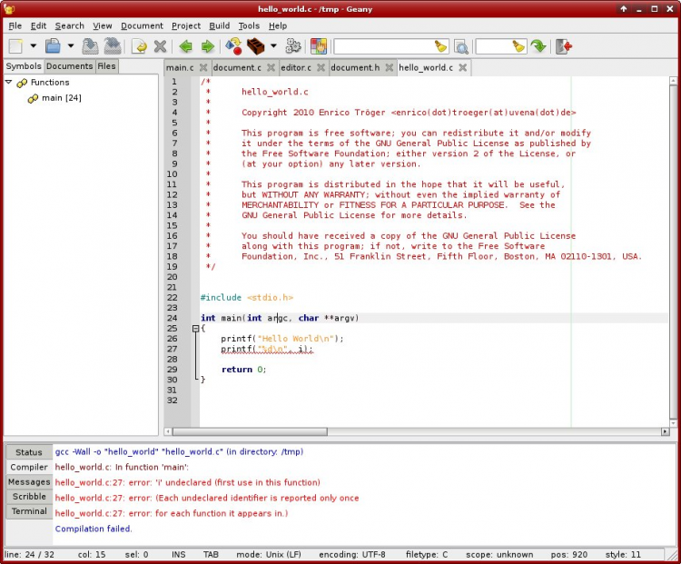
Task: Click the Quit Geany toolbar icon
Action: click(564, 46)
